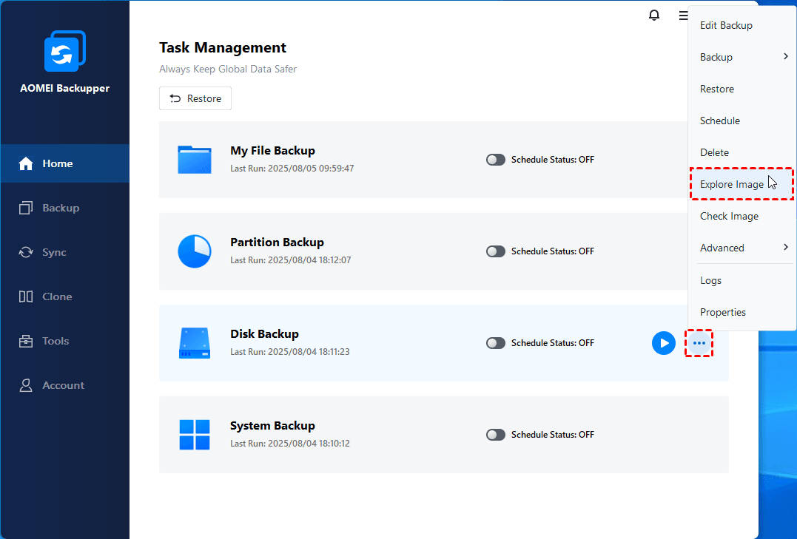The image size is (797, 539).
Task: Toggle My File Backup schedule status
Action: [496, 160]
